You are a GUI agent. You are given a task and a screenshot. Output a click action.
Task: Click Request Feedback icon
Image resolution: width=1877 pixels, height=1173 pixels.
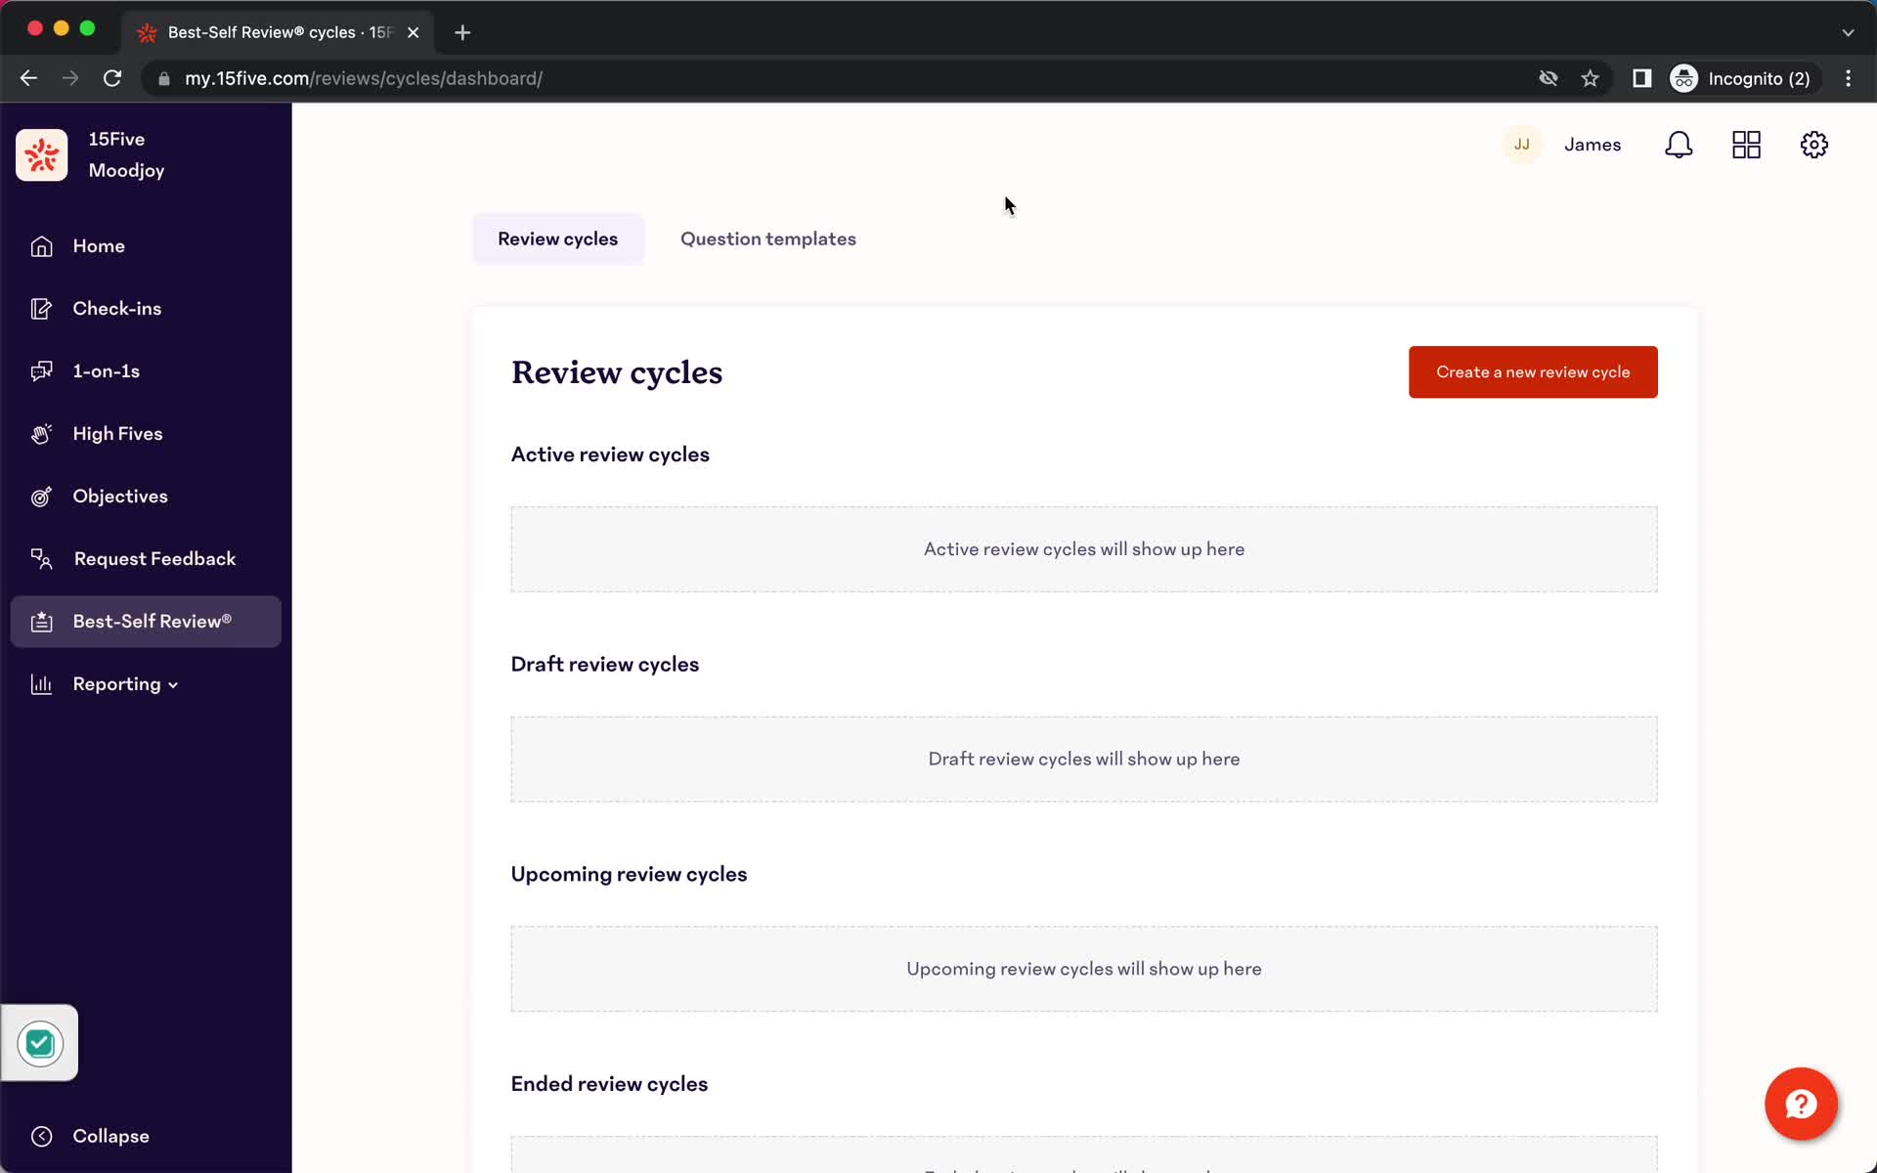[x=42, y=558]
